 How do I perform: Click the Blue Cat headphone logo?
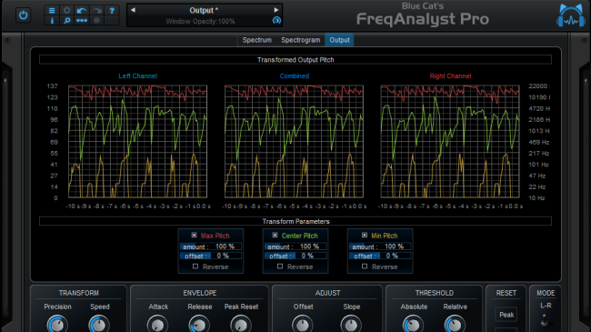point(571,15)
